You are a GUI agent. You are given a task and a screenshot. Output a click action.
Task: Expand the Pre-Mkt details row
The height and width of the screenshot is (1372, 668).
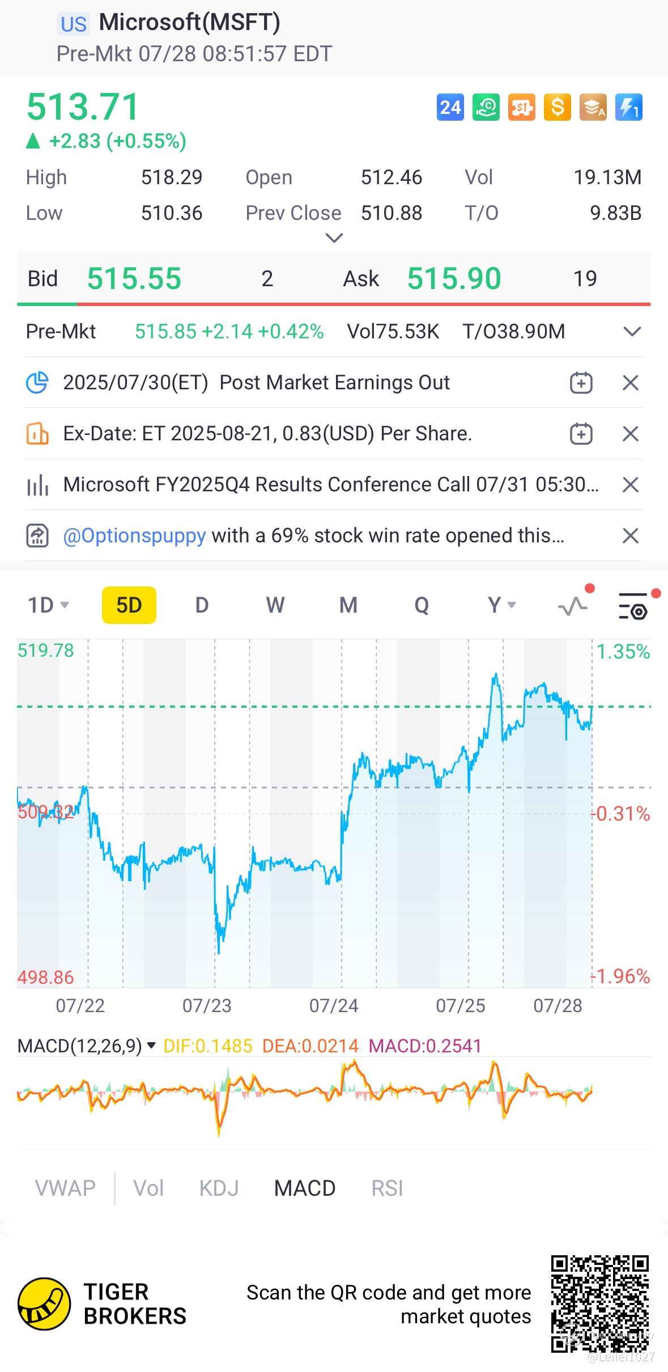tap(632, 332)
